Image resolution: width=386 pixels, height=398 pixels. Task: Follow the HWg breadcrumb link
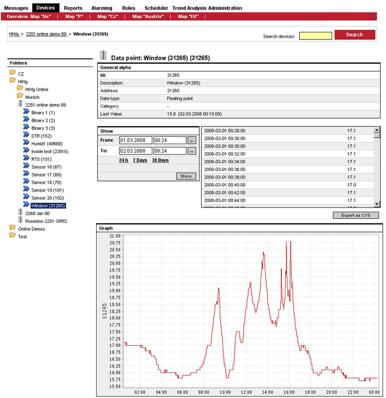click(x=14, y=34)
